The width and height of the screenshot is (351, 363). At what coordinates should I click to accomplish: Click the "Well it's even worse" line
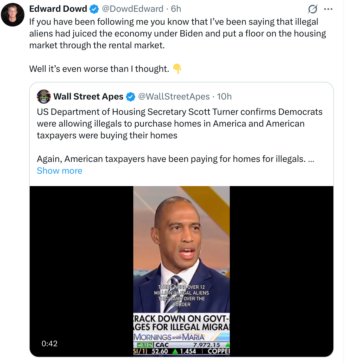coord(99,69)
